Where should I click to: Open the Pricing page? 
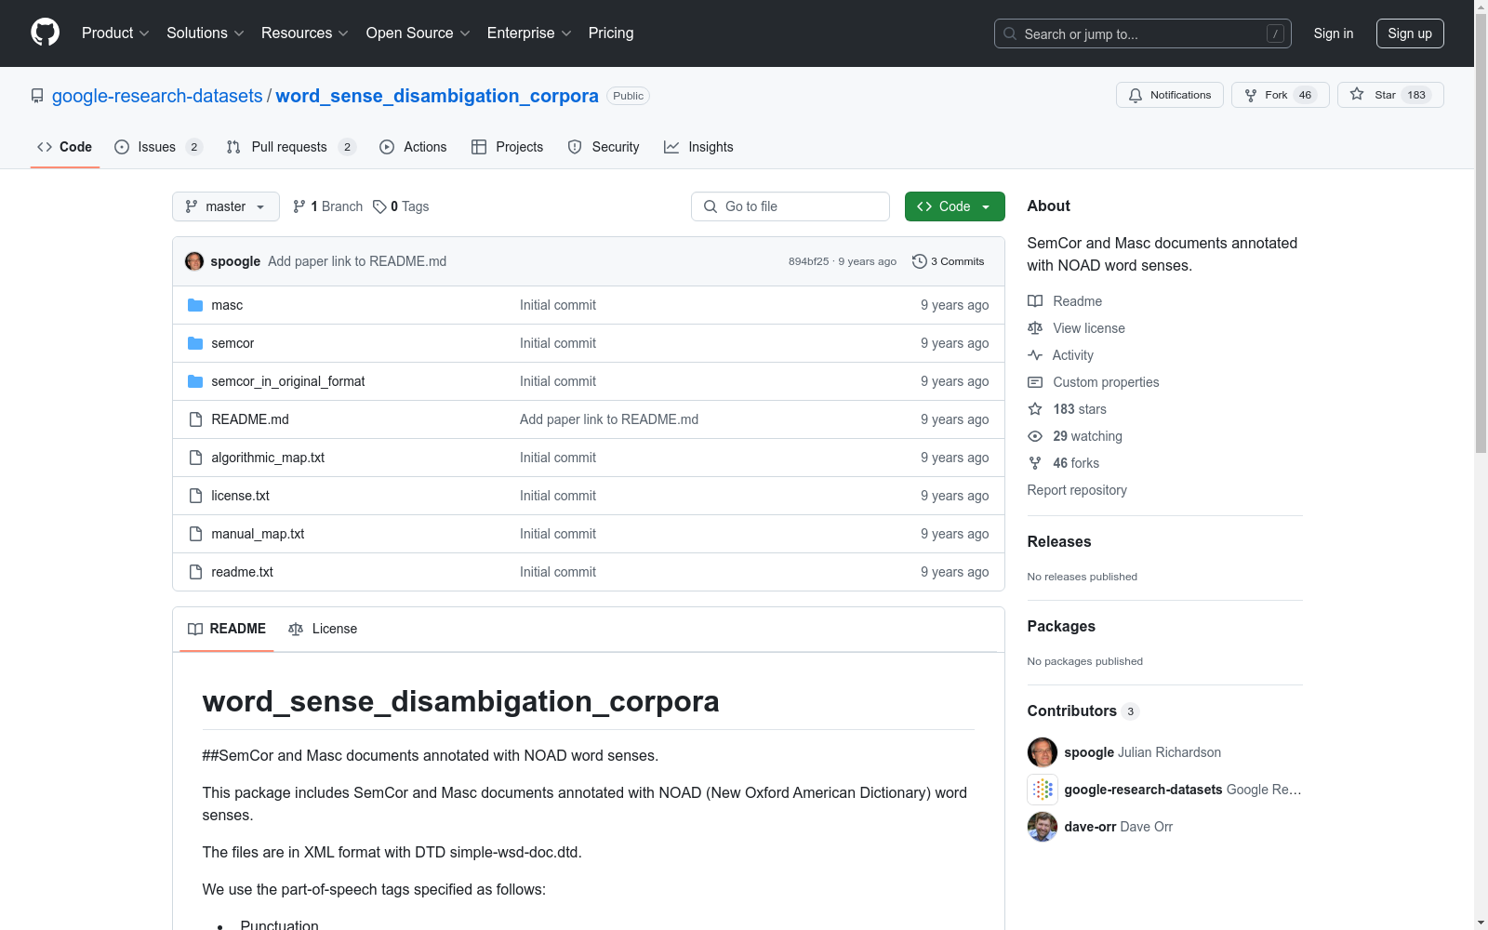click(611, 33)
